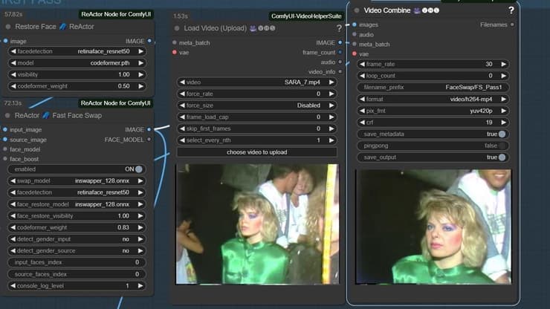Open force_size Disabled selector

[256, 105]
